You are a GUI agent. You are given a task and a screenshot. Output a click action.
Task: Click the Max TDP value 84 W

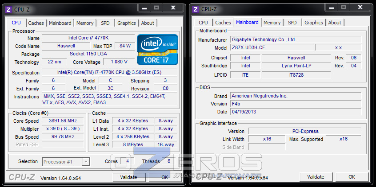[125, 46]
